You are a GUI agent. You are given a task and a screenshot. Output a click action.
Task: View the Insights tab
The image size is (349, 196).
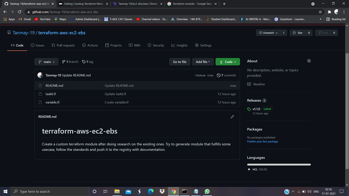pyautogui.click(x=179, y=45)
